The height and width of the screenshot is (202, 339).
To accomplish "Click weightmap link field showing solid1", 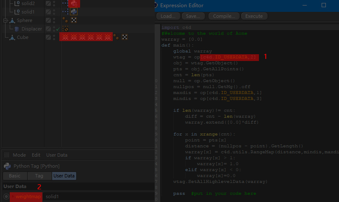I will pos(99,196).
